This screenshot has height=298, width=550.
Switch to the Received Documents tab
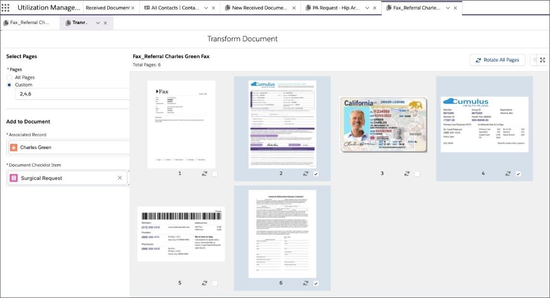107,8
